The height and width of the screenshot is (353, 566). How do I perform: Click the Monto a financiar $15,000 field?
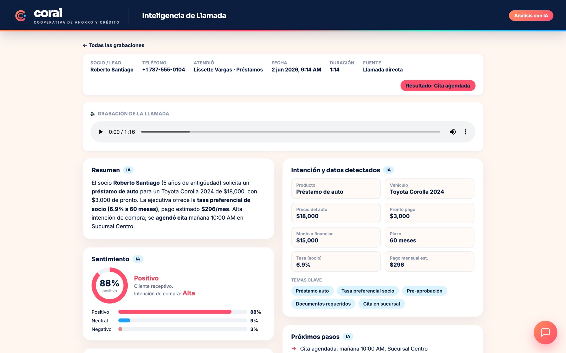336,237
